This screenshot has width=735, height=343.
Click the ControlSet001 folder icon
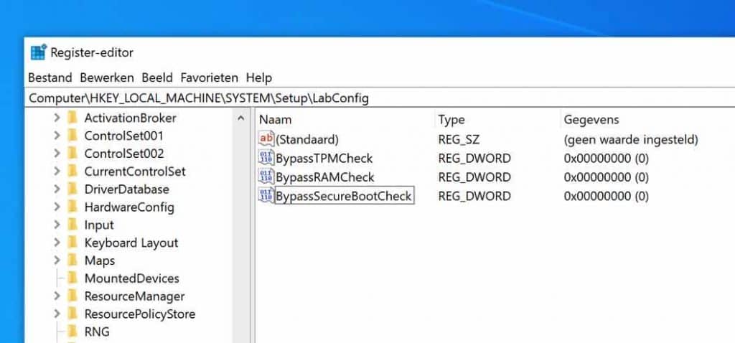coord(72,136)
